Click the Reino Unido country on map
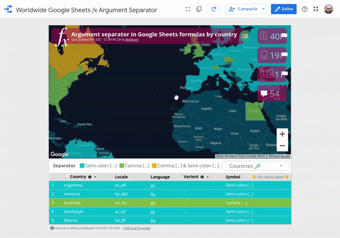The height and width of the screenshot is (238, 340). tap(199, 52)
